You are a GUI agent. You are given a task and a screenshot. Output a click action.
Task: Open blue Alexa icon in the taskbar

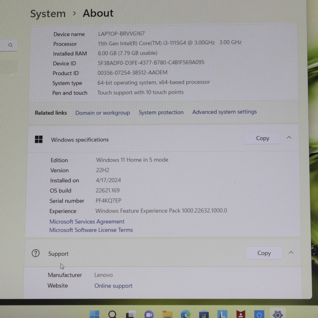[259, 314]
